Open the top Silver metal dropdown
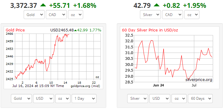 tap(151, 15)
